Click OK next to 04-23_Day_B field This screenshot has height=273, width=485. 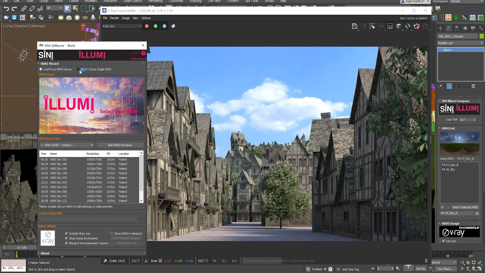[x=477, y=213]
